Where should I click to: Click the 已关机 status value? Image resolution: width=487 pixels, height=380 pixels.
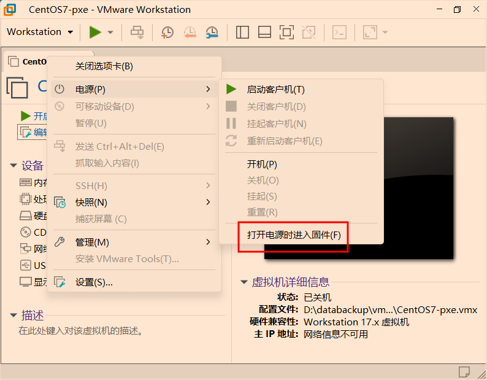point(318,297)
